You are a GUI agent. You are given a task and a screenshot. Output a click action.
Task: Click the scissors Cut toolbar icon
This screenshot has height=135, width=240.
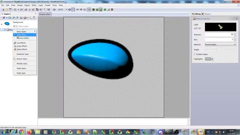(x=26, y=9)
